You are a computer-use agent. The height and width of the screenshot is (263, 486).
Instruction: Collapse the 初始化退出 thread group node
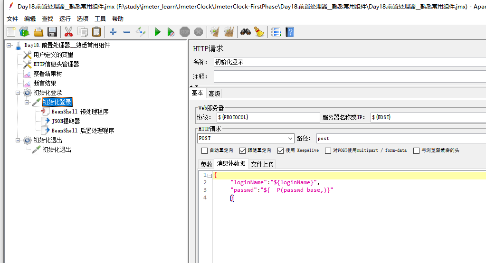[18, 141]
